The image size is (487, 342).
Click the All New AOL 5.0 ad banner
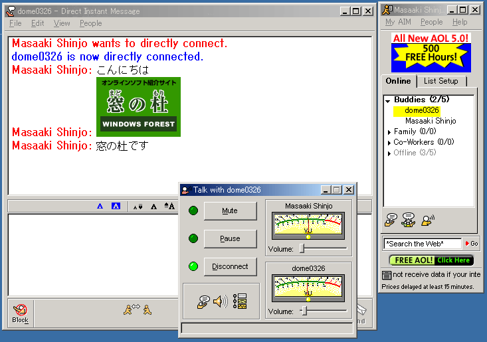[x=431, y=52]
